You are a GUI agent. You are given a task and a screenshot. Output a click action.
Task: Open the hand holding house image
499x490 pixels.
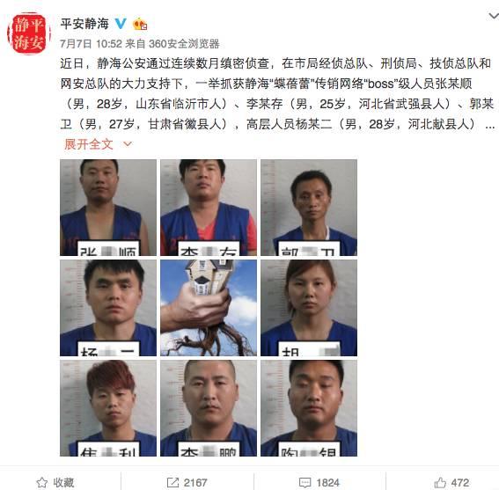click(x=209, y=308)
